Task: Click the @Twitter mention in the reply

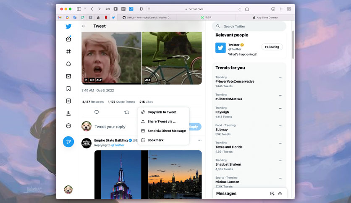Action: click(x=118, y=145)
